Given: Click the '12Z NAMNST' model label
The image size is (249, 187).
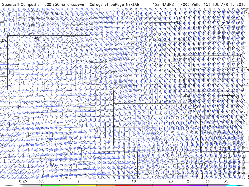Looking at the screenshot, I should pyautogui.click(x=164, y=4).
